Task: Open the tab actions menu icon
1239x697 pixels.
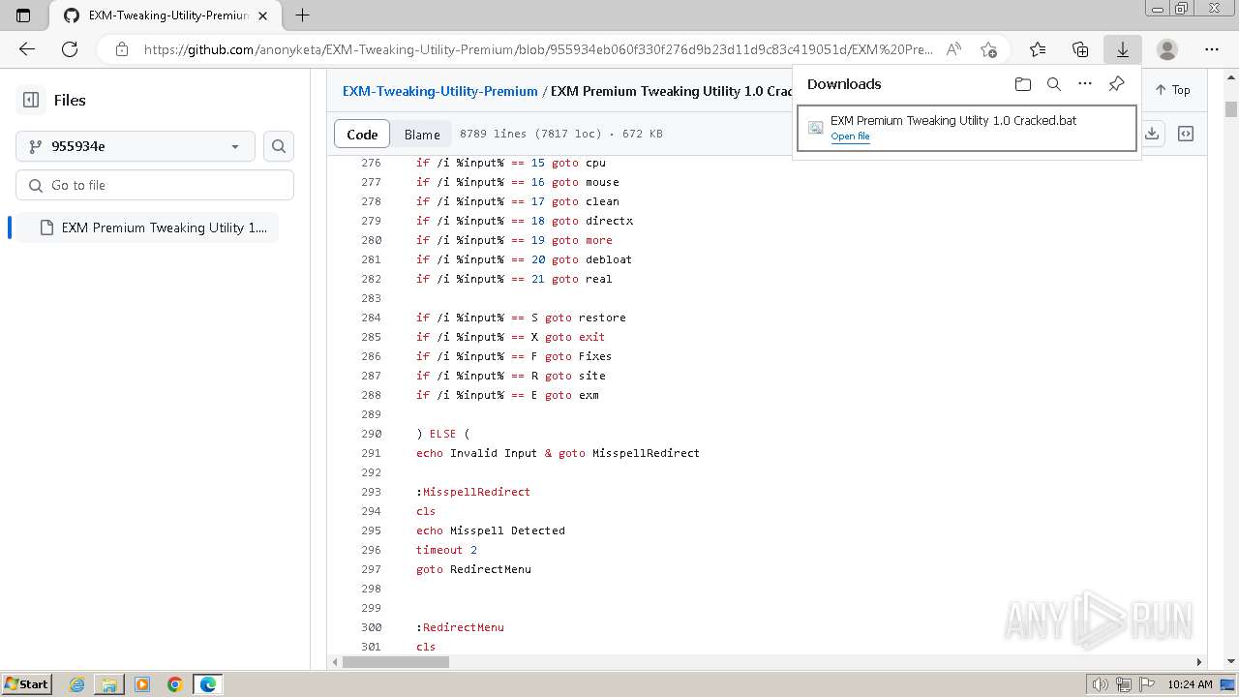Action: (23, 15)
